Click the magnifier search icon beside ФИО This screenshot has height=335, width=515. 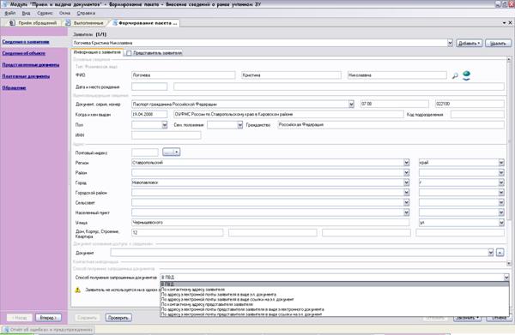[455, 75]
